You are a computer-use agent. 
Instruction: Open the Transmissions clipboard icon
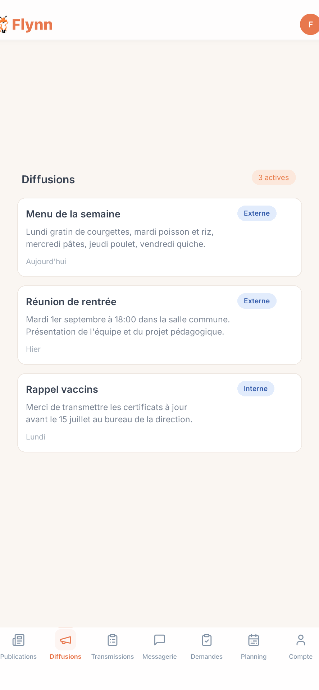pyautogui.click(x=113, y=640)
